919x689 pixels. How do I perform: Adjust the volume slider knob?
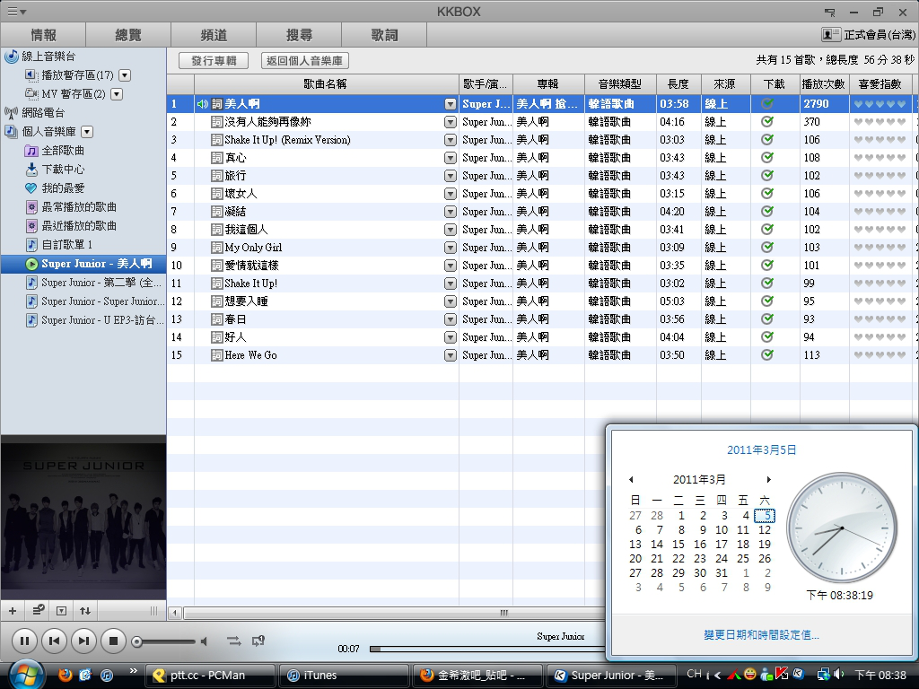pos(136,641)
